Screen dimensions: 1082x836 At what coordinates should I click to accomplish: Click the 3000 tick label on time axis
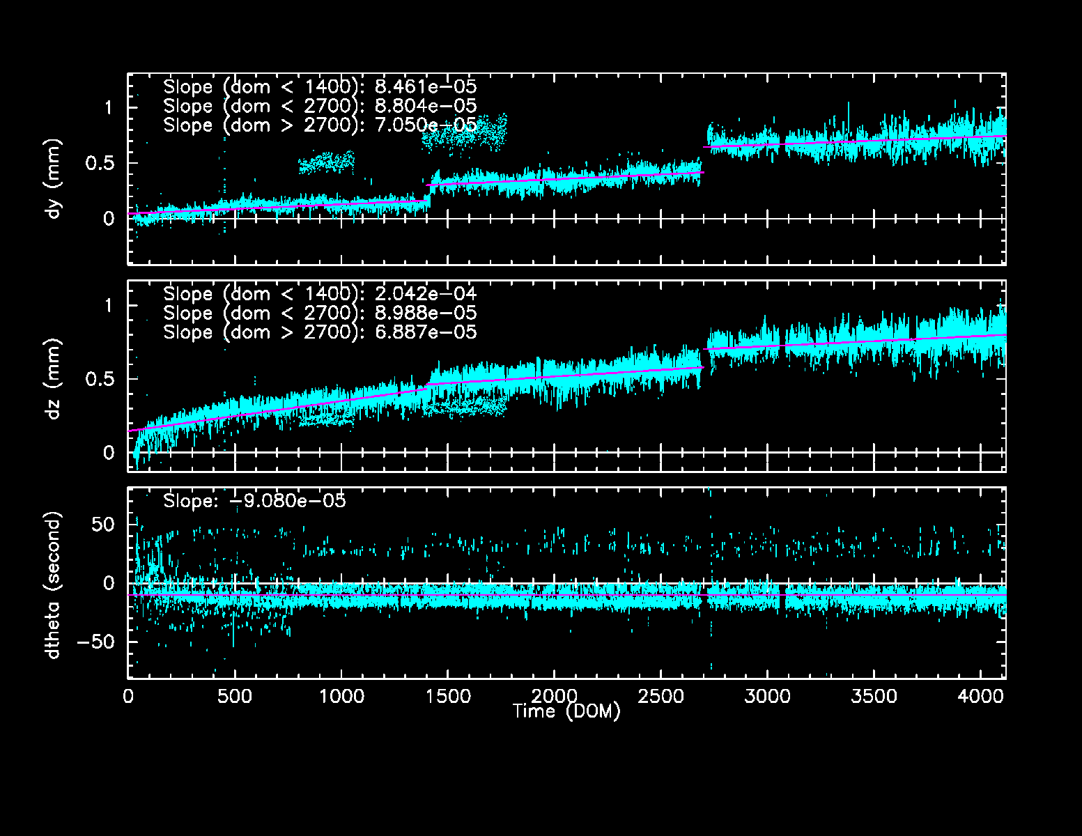(x=767, y=697)
